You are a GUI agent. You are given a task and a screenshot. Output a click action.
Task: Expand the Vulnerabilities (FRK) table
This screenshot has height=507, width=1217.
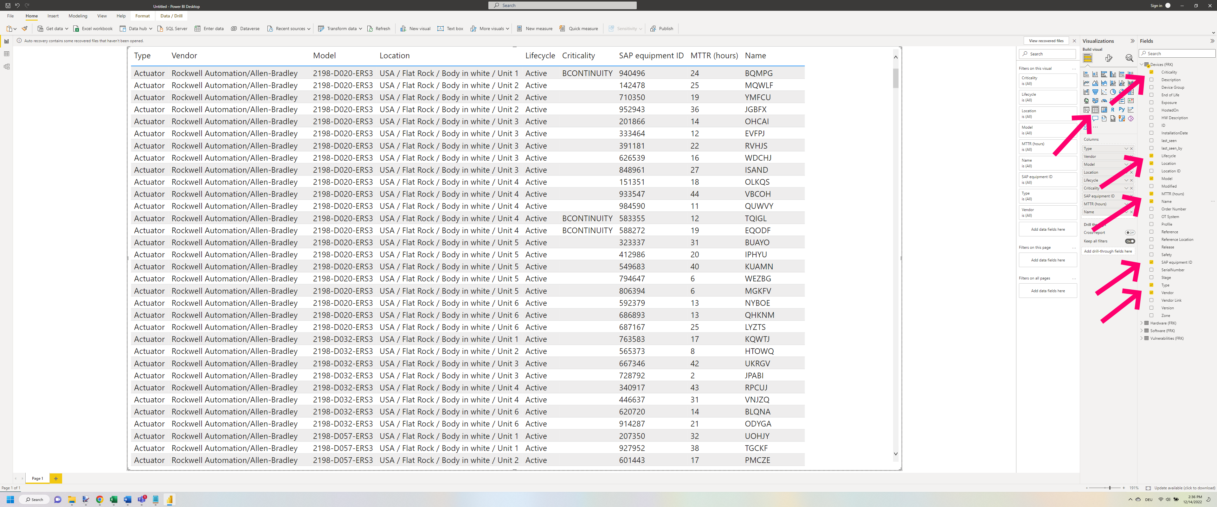[1141, 338]
